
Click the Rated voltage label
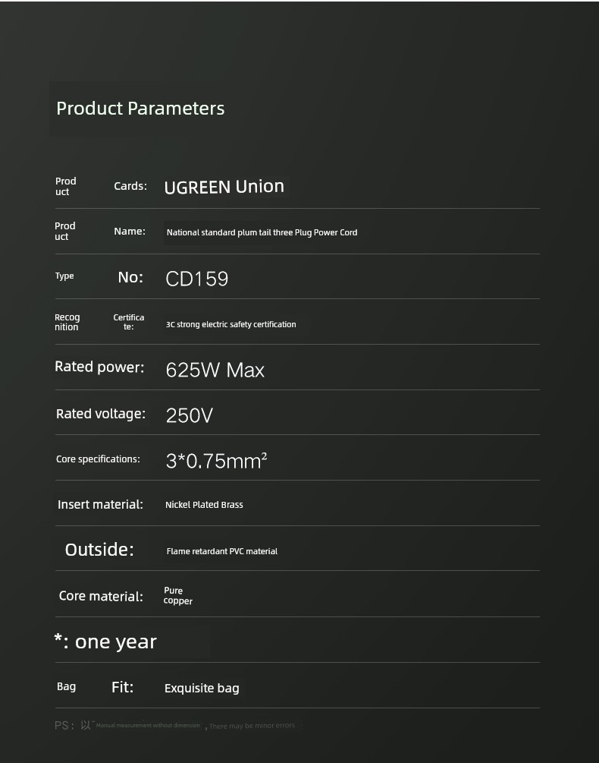coord(101,414)
